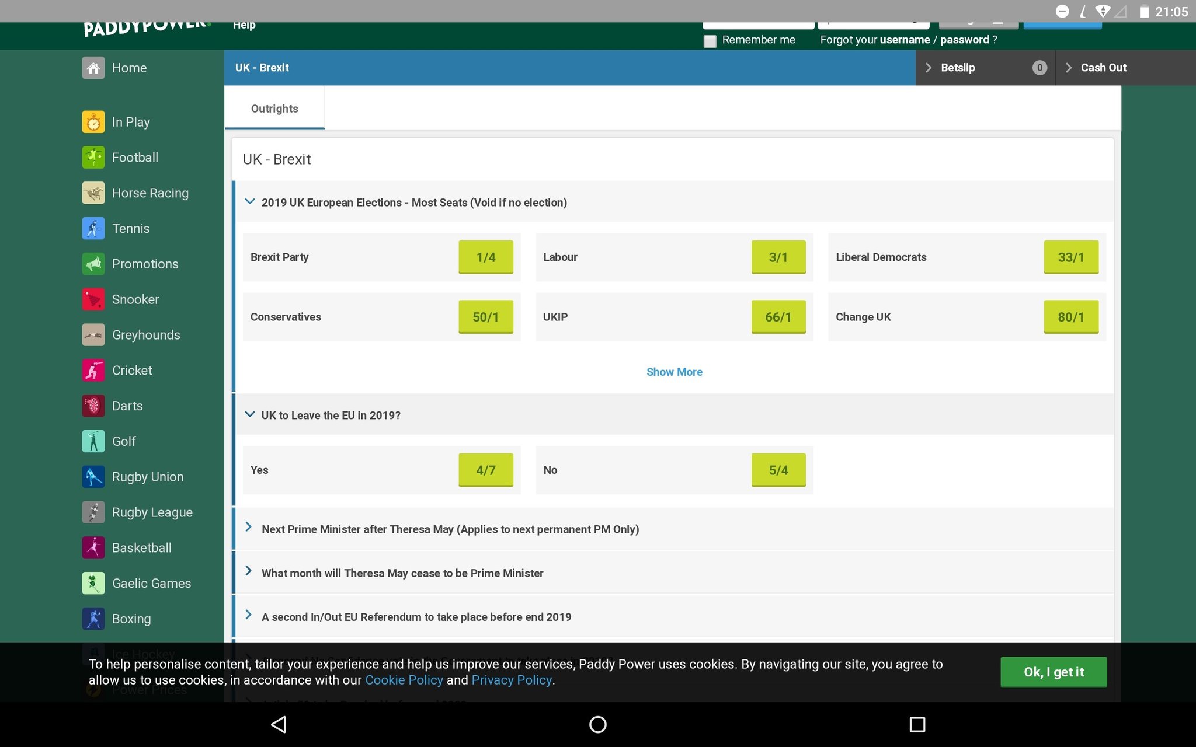Expand second In/Out EU Referendum market
Image resolution: width=1196 pixels, height=747 pixels.
pos(249,615)
